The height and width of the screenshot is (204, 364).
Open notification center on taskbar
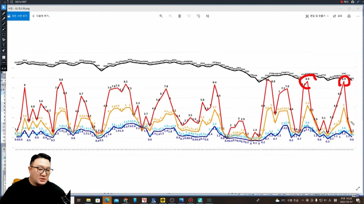point(358,200)
